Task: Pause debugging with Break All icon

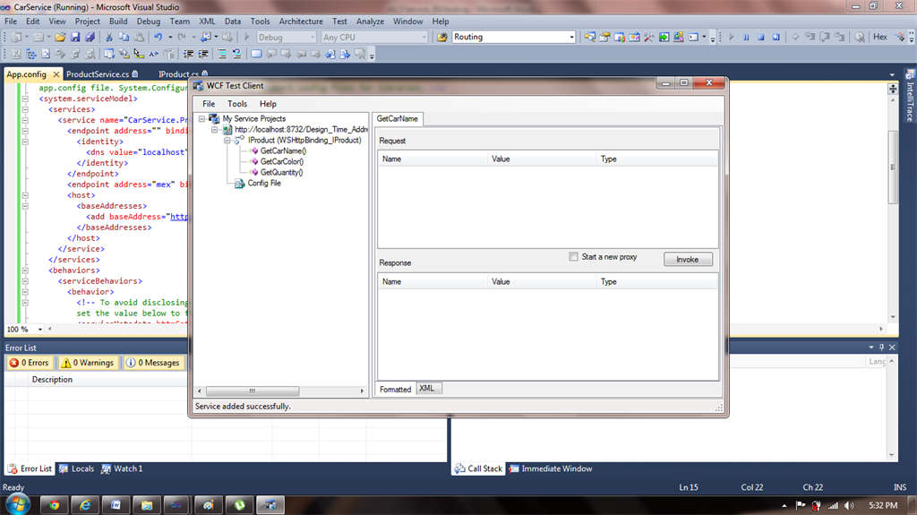Action: pos(746,37)
